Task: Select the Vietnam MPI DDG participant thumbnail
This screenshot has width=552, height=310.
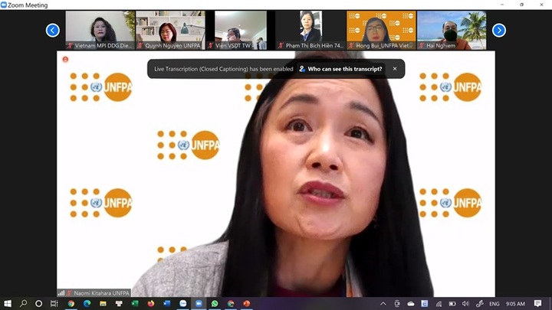Action: pyautogui.click(x=100, y=30)
